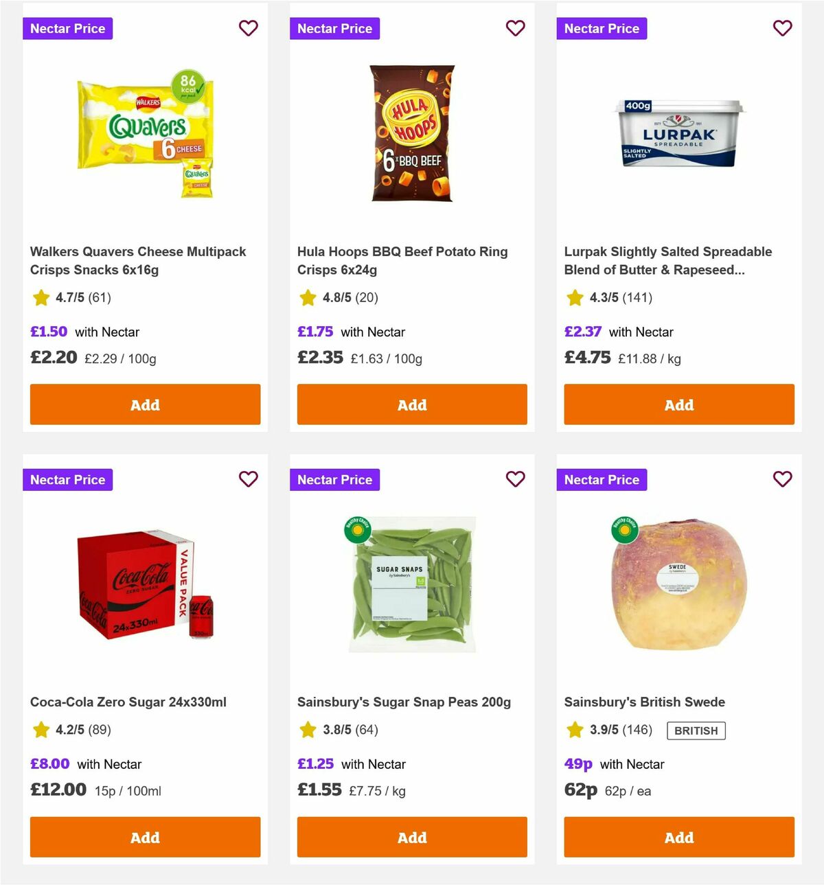Viewport: 824px width, 885px height.
Task: Select the star rating on Quavers crisps
Action: click(x=41, y=298)
